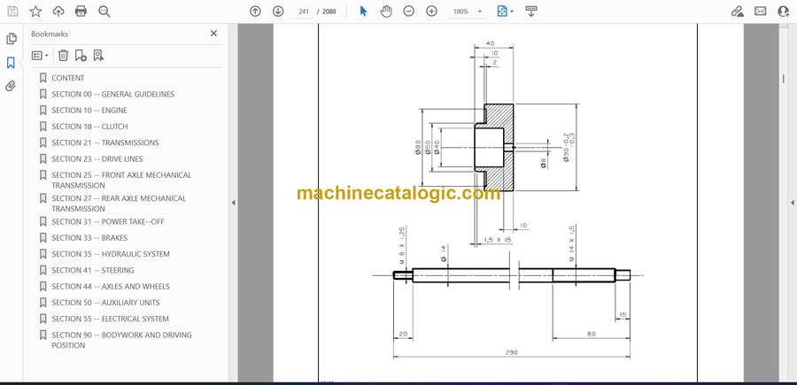Click the new bookmark icon
This screenshot has height=385, width=797.
[x=81, y=56]
